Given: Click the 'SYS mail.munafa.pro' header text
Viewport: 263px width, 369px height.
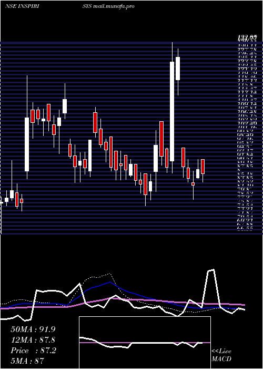Looking at the screenshot, I should click(108, 6).
